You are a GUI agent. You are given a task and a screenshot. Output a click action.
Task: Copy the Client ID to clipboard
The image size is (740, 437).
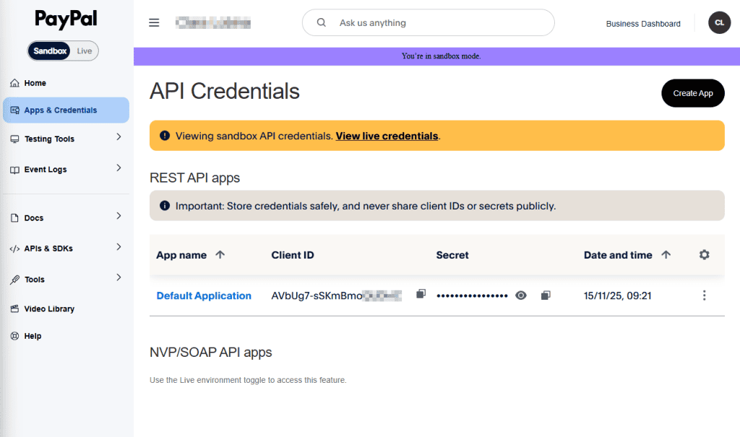click(421, 295)
